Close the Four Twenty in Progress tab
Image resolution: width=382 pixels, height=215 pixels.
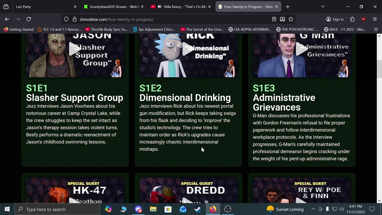click(x=277, y=7)
